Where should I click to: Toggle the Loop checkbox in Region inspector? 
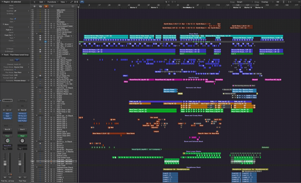click(x=15, y=8)
